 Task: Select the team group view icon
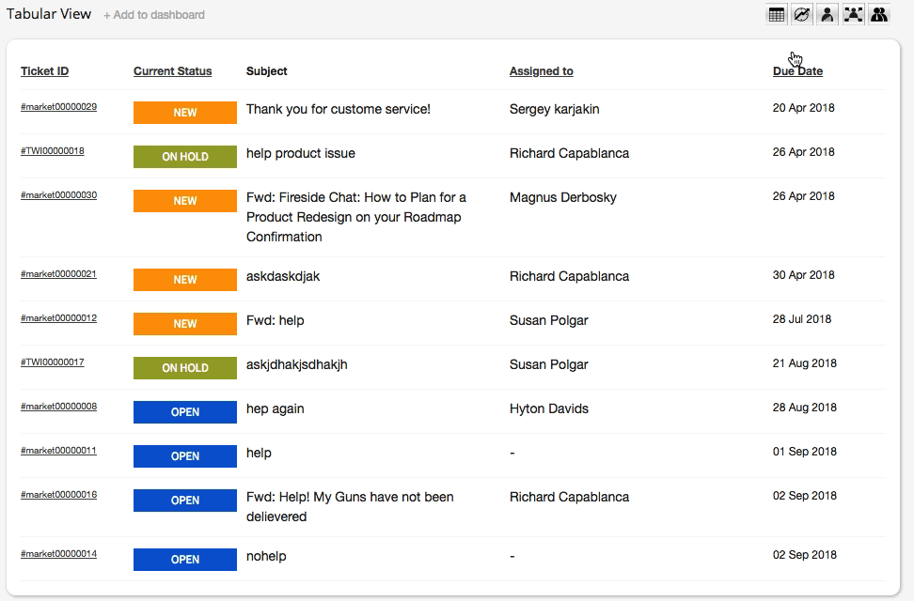click(877, 14)
